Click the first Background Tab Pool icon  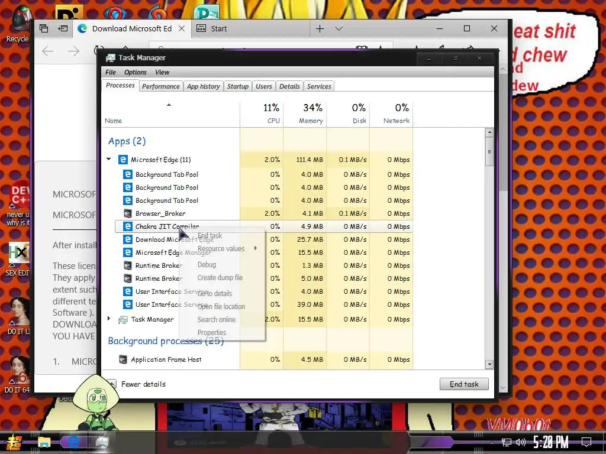(x=128, y=174)
